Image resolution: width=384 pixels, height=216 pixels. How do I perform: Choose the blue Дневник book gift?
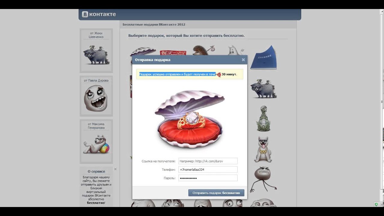click(x=263, y=57)
